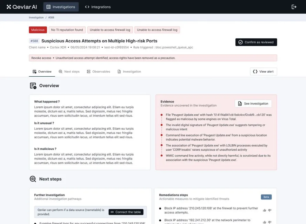306x224 pixels.
Task: Click the Qevlar AI logo
Action: click(22, 7)
